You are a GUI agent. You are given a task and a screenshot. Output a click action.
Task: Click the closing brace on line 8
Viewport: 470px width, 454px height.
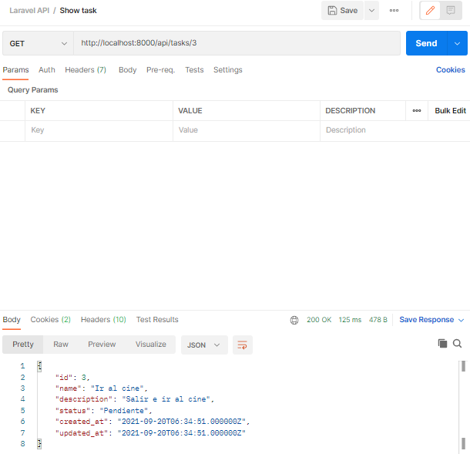(39, 444)
